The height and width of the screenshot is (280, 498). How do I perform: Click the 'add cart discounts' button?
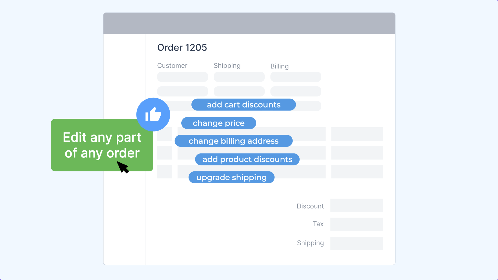click(244, 105)
